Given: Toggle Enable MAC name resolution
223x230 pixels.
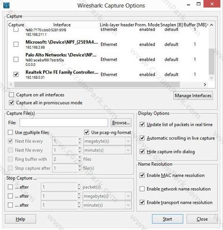Looking at the screenshot, I should click(x=142, y=175).
